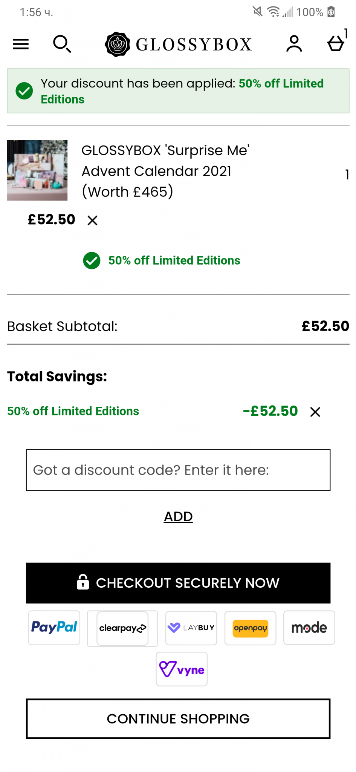Tap the search magnifier icon

62,44
